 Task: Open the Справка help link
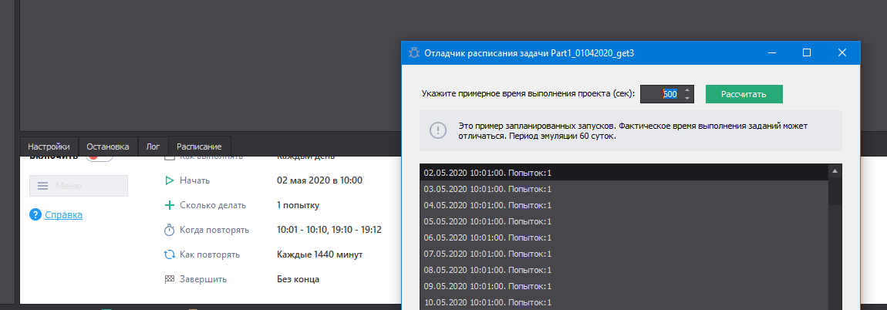pyautogui.click(x=64, y=215)
